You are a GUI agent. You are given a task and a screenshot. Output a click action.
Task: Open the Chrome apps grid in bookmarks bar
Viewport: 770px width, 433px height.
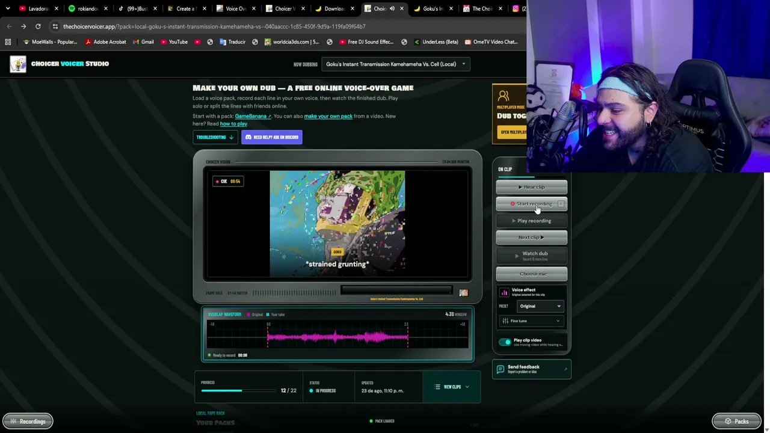click(8, 42)
